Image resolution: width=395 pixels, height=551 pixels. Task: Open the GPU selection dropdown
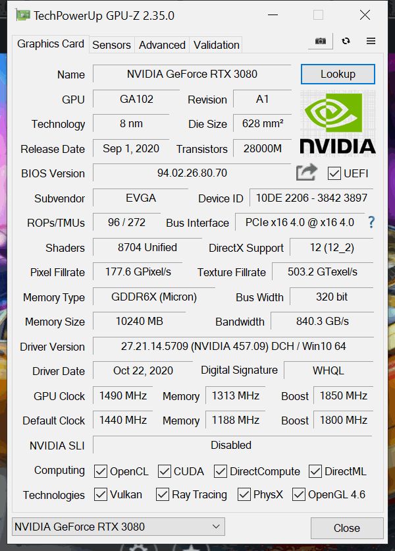click(118, 527)
